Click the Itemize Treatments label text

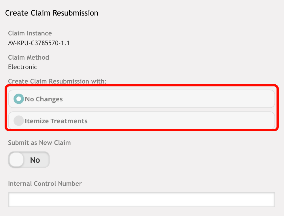(56, 121)
